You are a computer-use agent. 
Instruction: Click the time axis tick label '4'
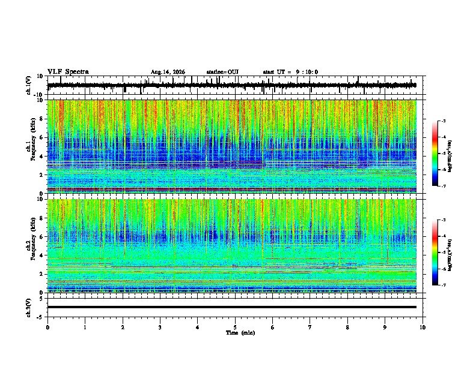[x=198, y=327]
